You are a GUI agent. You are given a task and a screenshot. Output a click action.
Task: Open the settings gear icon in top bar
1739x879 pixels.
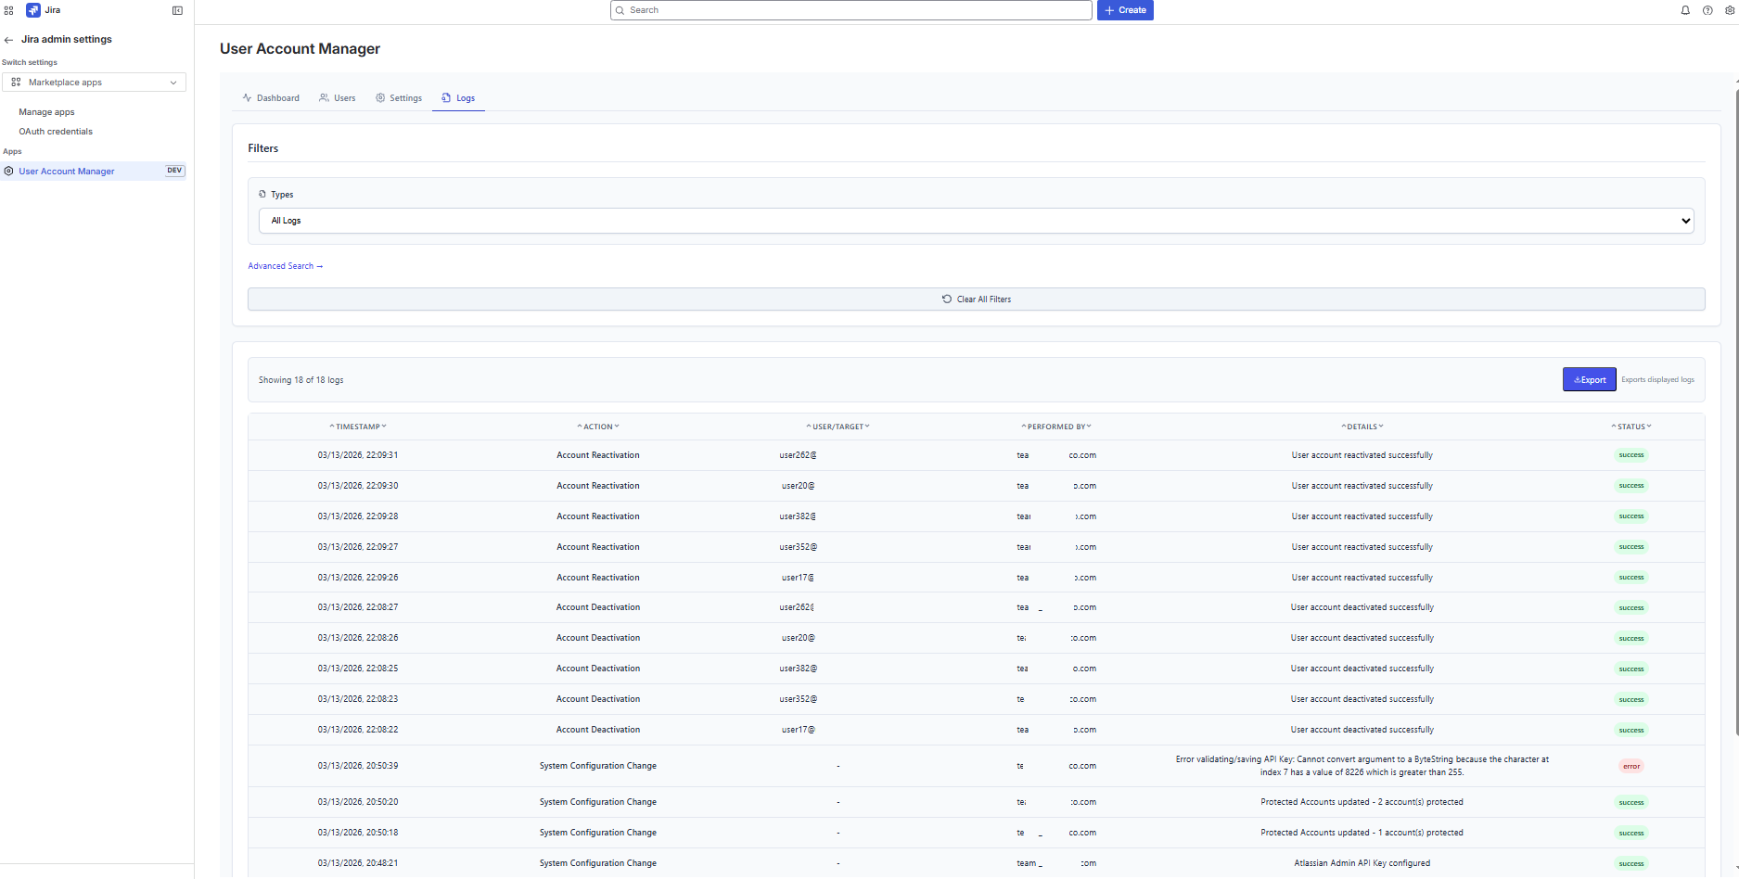click(x=1729, y=10)
